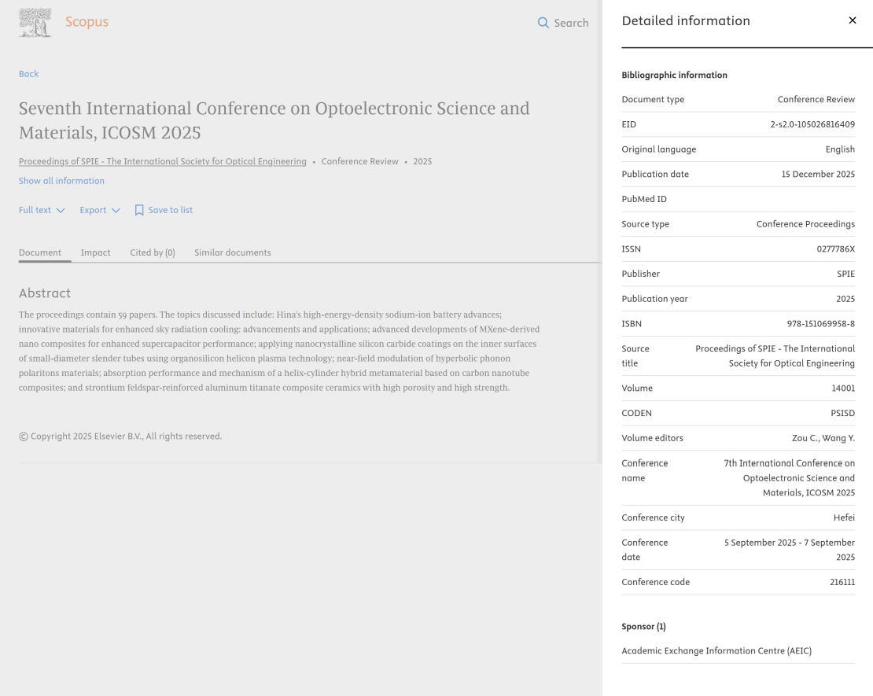Close the Detailed information panel
Image resolution: width=873 pixels, height=696 pixels.
coord(853,20)
